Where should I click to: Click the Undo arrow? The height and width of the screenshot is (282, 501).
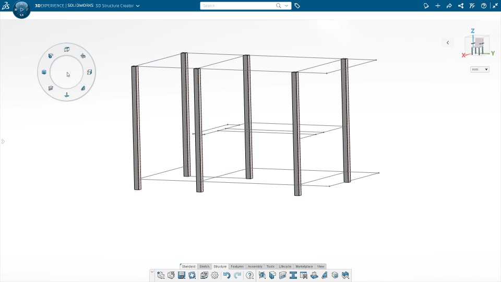(226, 275)
